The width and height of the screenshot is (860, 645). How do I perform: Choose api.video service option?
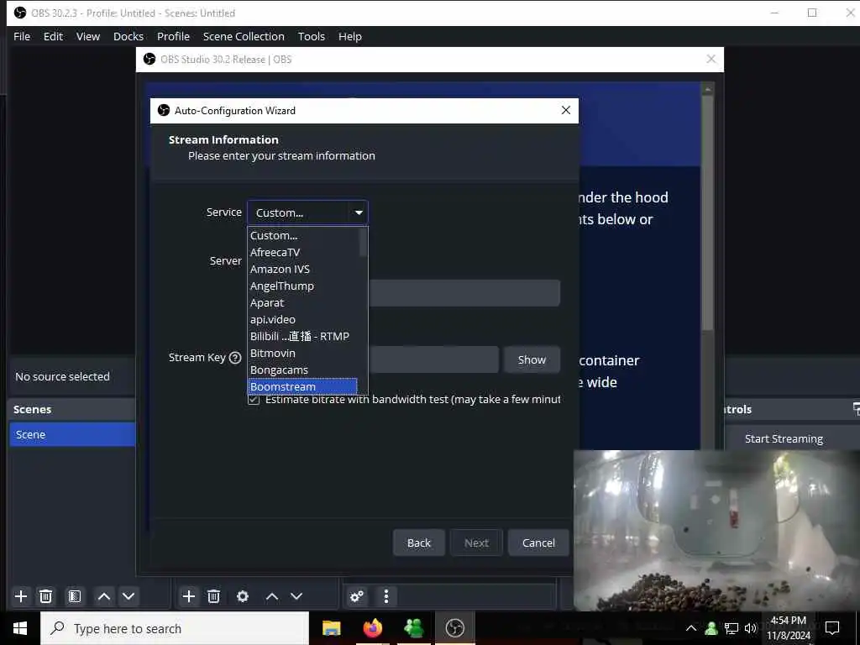(x=302, y=320)
